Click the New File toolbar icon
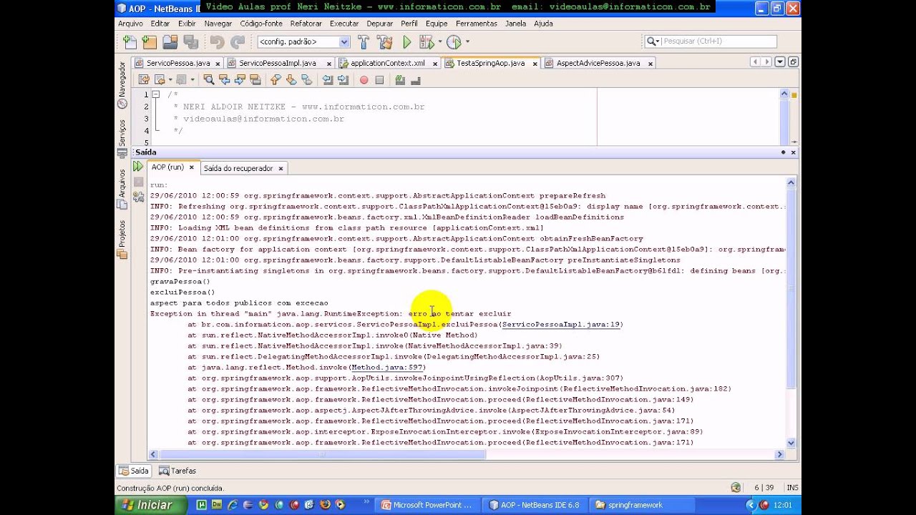This screenshot has width=916, height=515. [129, 42]
